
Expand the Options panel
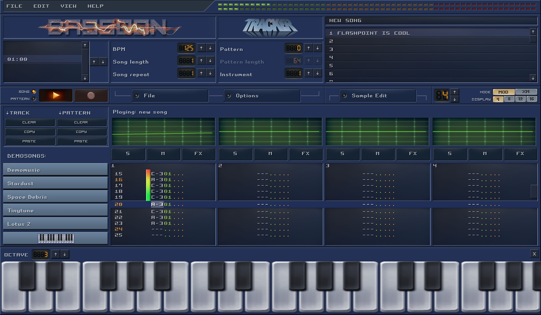(x=262, y=96)
